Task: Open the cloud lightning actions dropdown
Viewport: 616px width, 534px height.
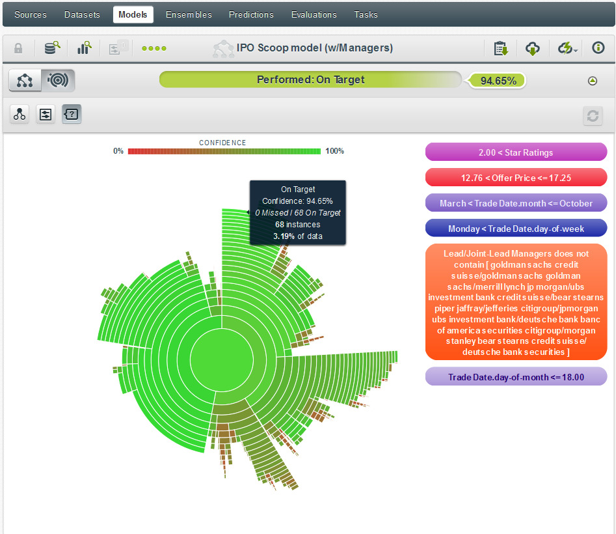Action: (567, 48)
